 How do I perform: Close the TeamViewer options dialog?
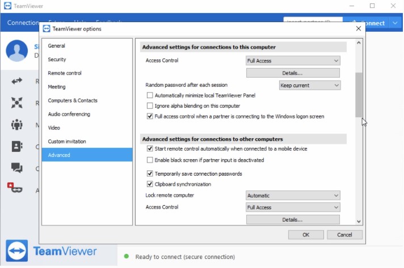(359, 28)
